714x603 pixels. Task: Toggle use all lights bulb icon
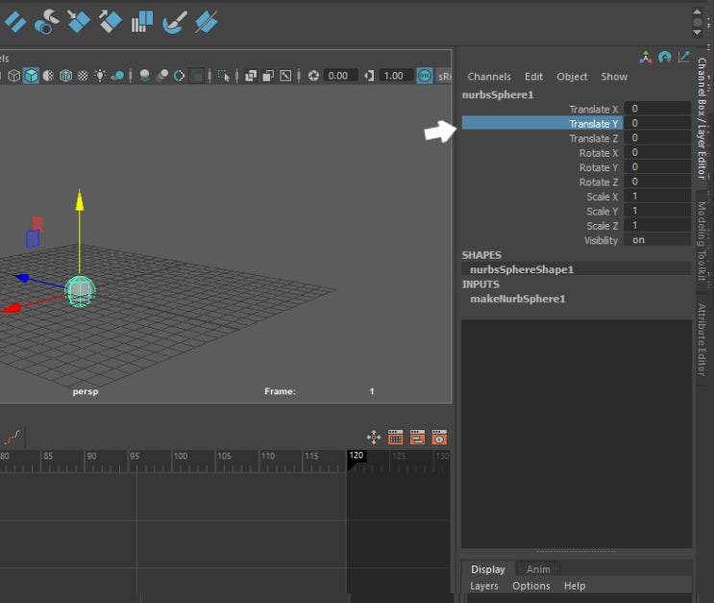[x=100, y=76]
